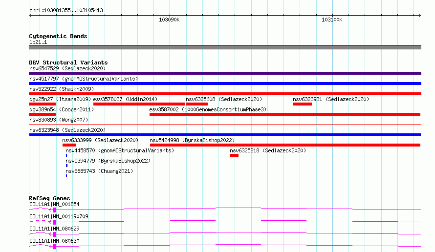The image size is (435, 252).
Task: Select the red esv3578037 variant bar
Action: point(139,104)
